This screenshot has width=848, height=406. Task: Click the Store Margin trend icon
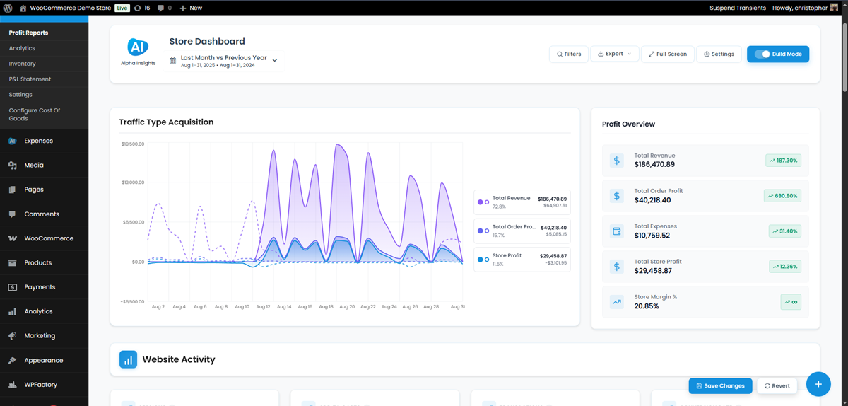coord(617,302)
